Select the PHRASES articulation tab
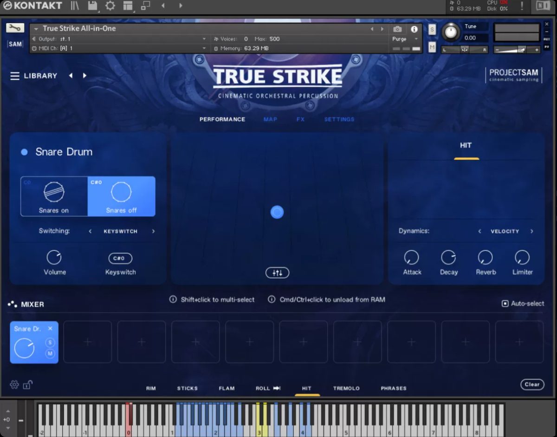 point(394,388)
